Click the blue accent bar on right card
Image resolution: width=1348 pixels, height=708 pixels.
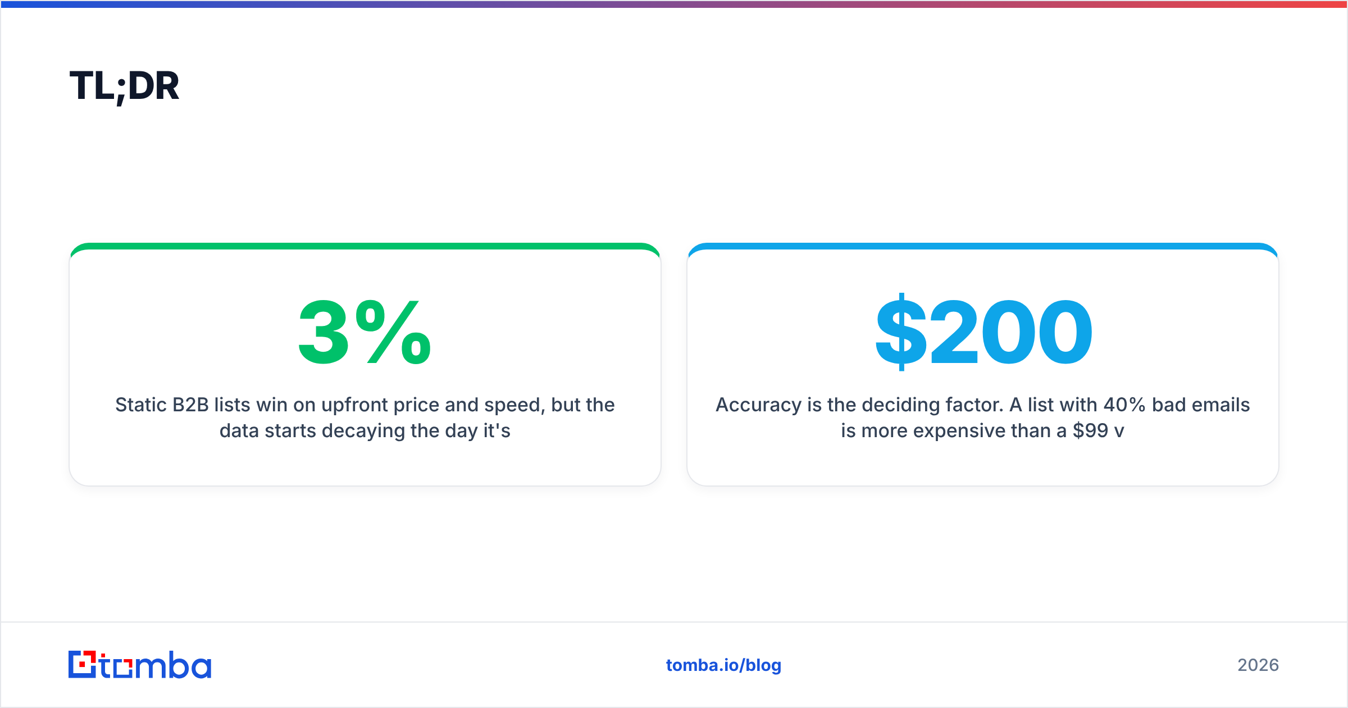coord(983,246)
